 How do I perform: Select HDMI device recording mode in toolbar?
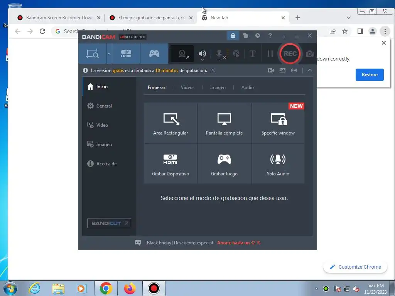(x=126, y=54)
